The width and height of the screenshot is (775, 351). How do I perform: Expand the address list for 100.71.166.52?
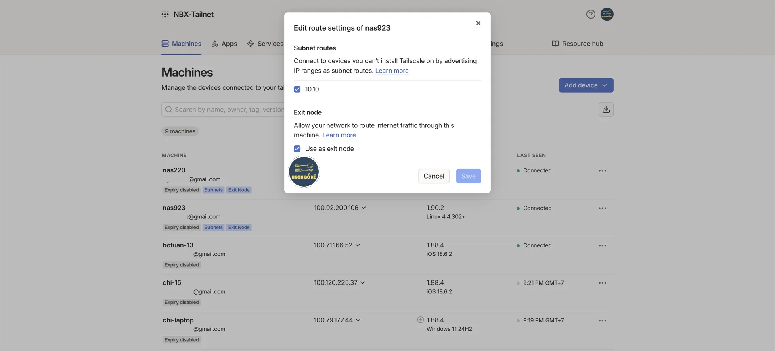coord(358,245)
